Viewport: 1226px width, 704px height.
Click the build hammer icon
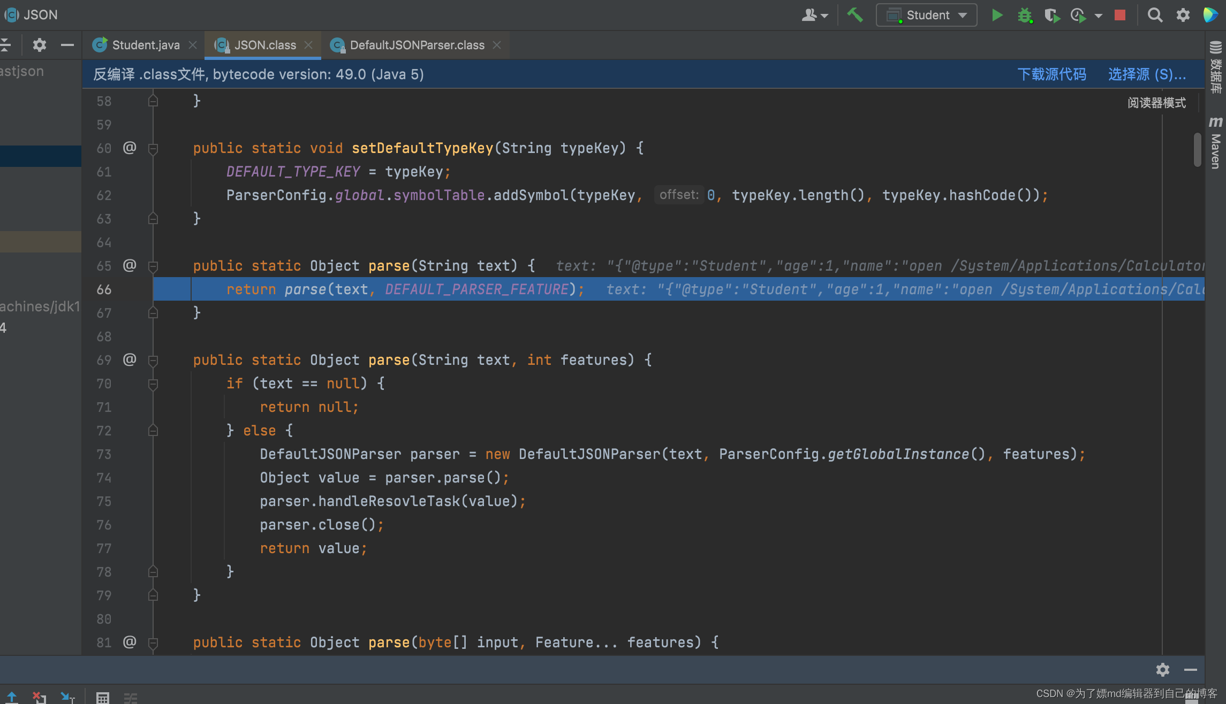[855, 15]
